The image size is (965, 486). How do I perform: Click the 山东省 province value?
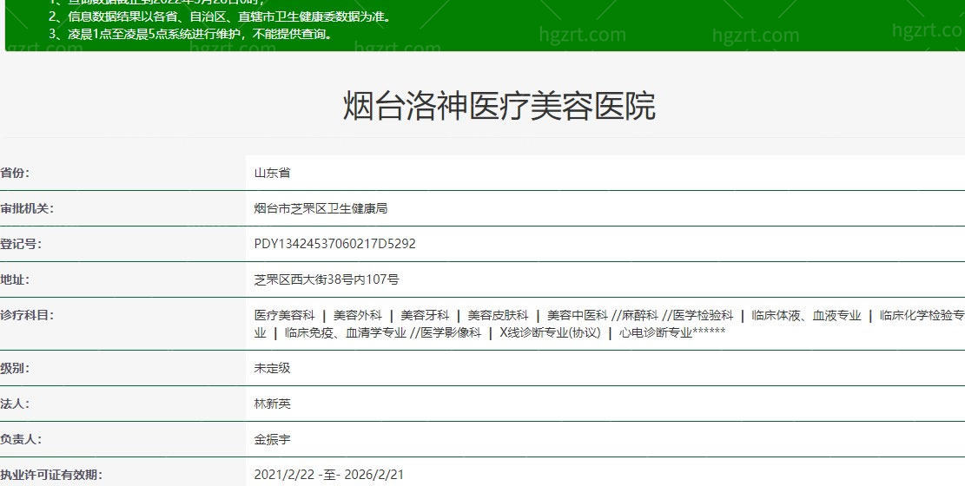coord(272,173)
